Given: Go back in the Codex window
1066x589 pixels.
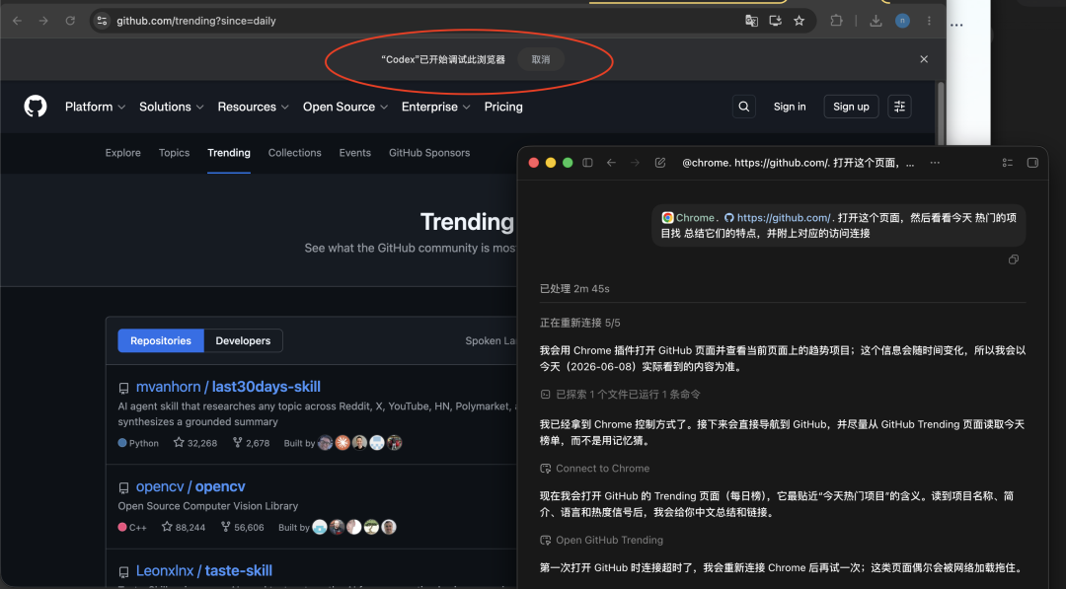Looking at the screenshot, I should click(x=611, y=163).
